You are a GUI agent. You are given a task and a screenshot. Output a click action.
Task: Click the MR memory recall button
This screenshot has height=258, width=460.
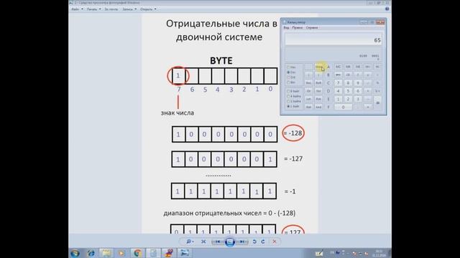[x=348, y=67]
